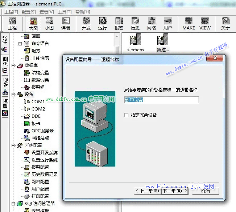
Task: Select the siemens device icon
Action: pyautogui.click(x=136, y=43)
